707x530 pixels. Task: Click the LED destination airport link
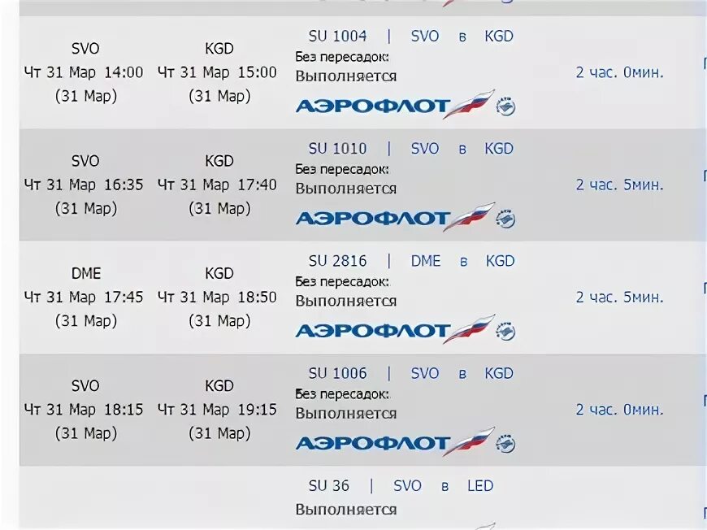click(x=480, y=486)
